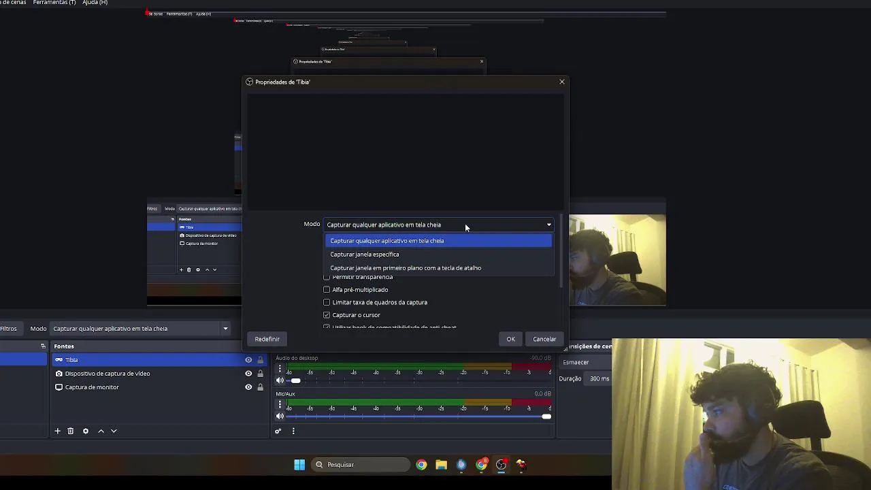This screenshot has width=871, height=490.
Task: Click the Cancelar button
Action: point(544,339)
